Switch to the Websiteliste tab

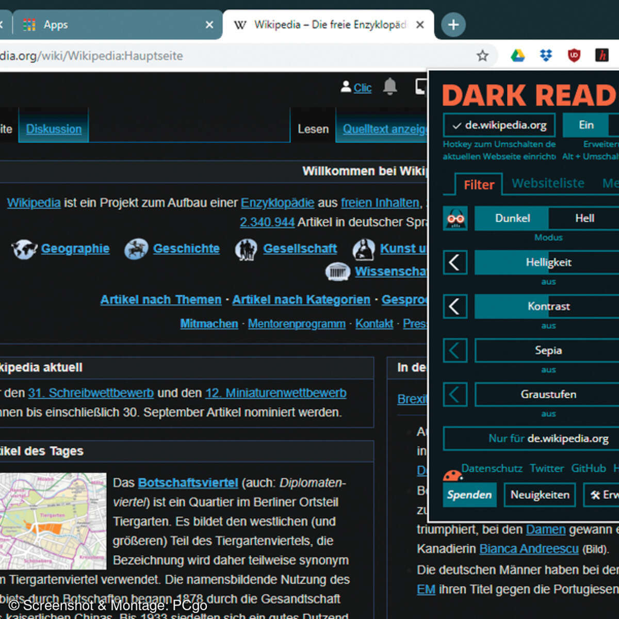(x=547, y=183)
